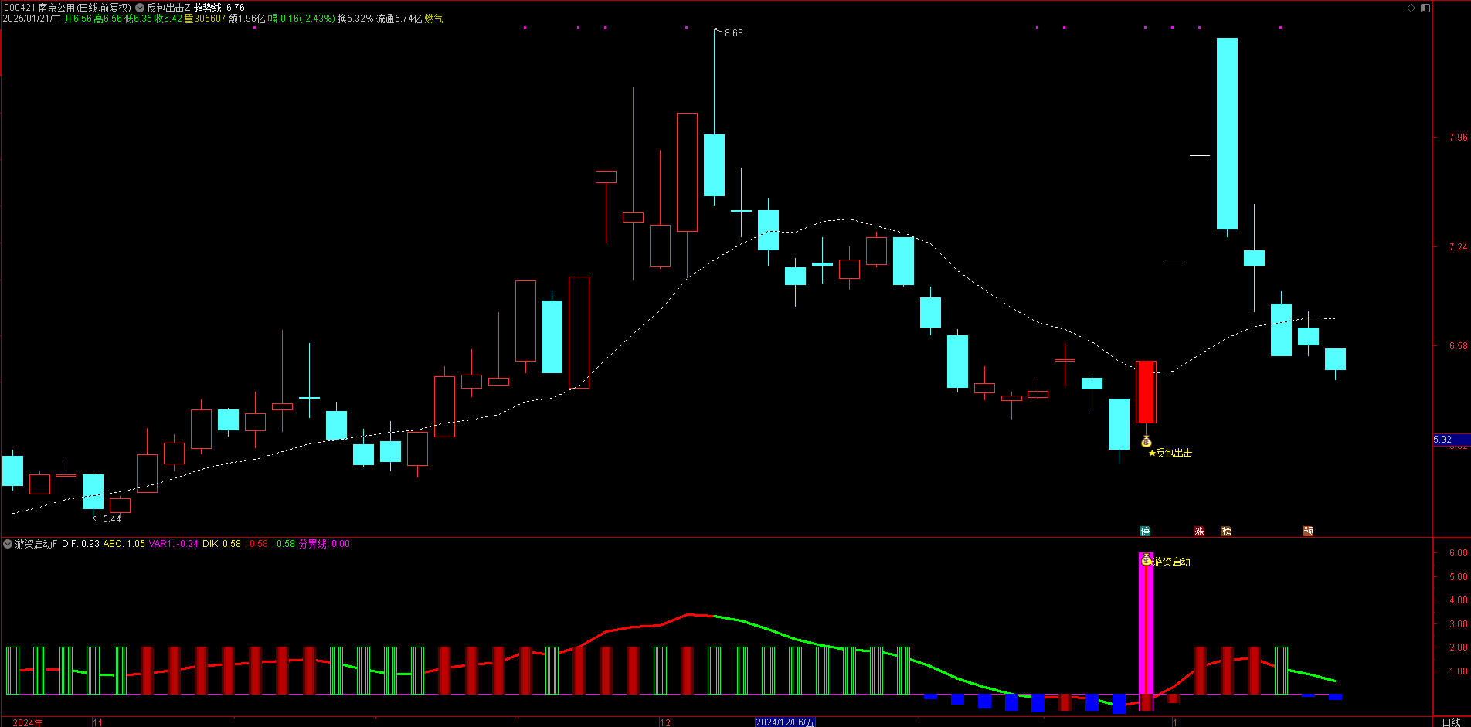Image resolution: width=1471 pixels, height=727 pixels.
Task: Click the 000421 南京公用 stock title
Action: point(67,8)
